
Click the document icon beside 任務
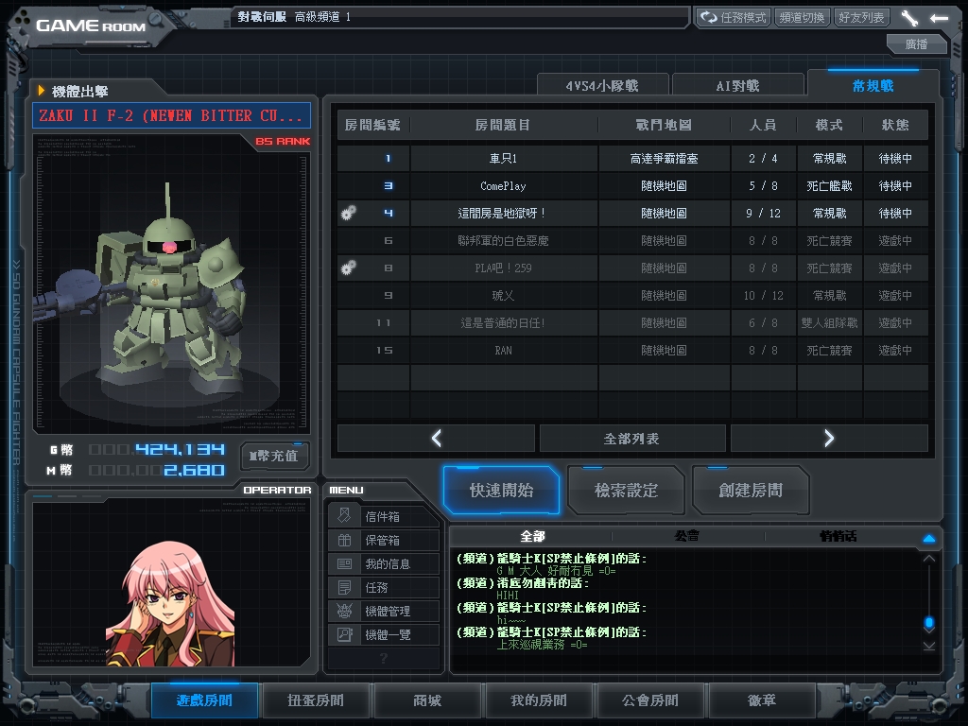point(344,586)
